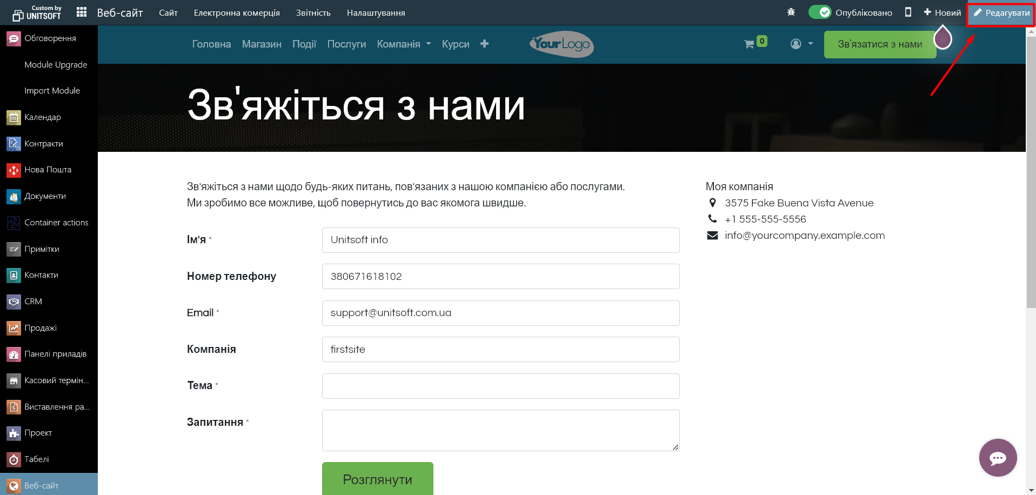Open the Звітність menu

pos(313,12)
